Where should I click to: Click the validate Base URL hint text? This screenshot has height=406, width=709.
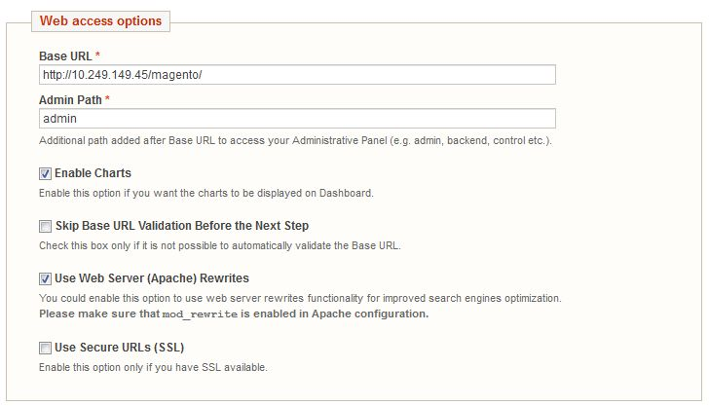(220, 245)
